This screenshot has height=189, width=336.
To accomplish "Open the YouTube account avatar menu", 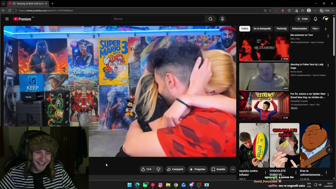I will 326,19.
